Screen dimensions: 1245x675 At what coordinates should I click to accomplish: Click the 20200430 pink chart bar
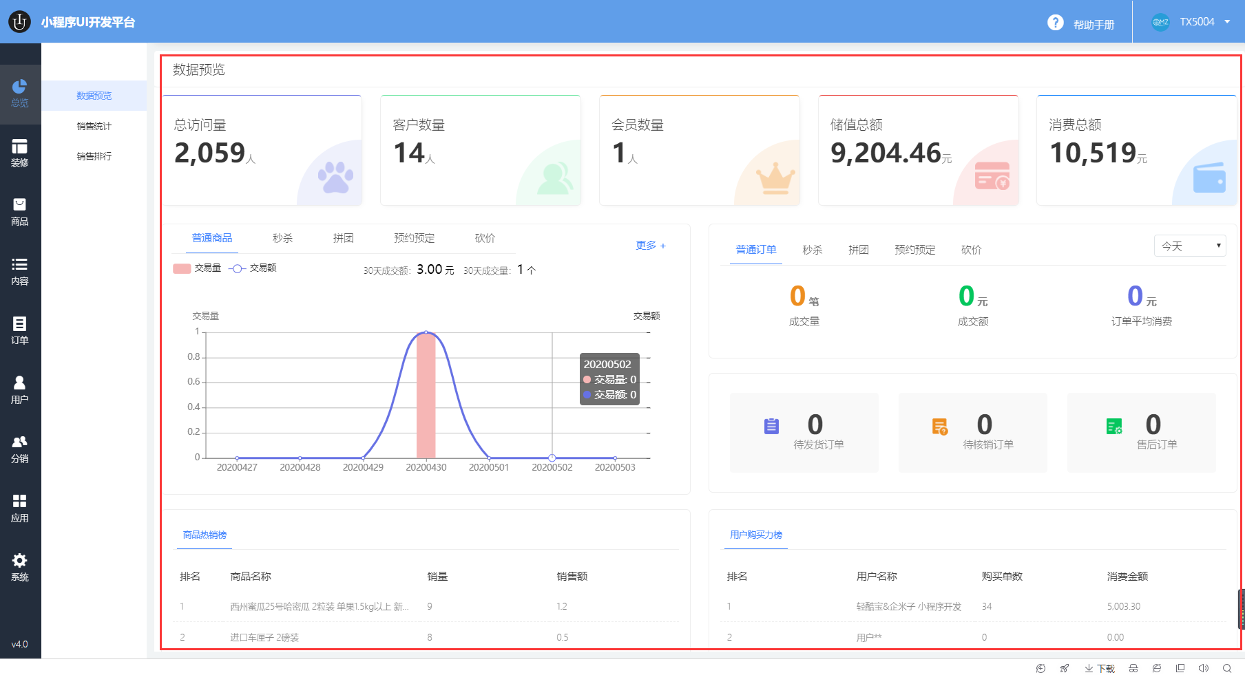point(426,395)
